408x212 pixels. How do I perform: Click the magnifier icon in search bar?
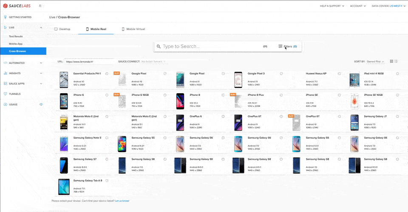(x=159, y=47)
